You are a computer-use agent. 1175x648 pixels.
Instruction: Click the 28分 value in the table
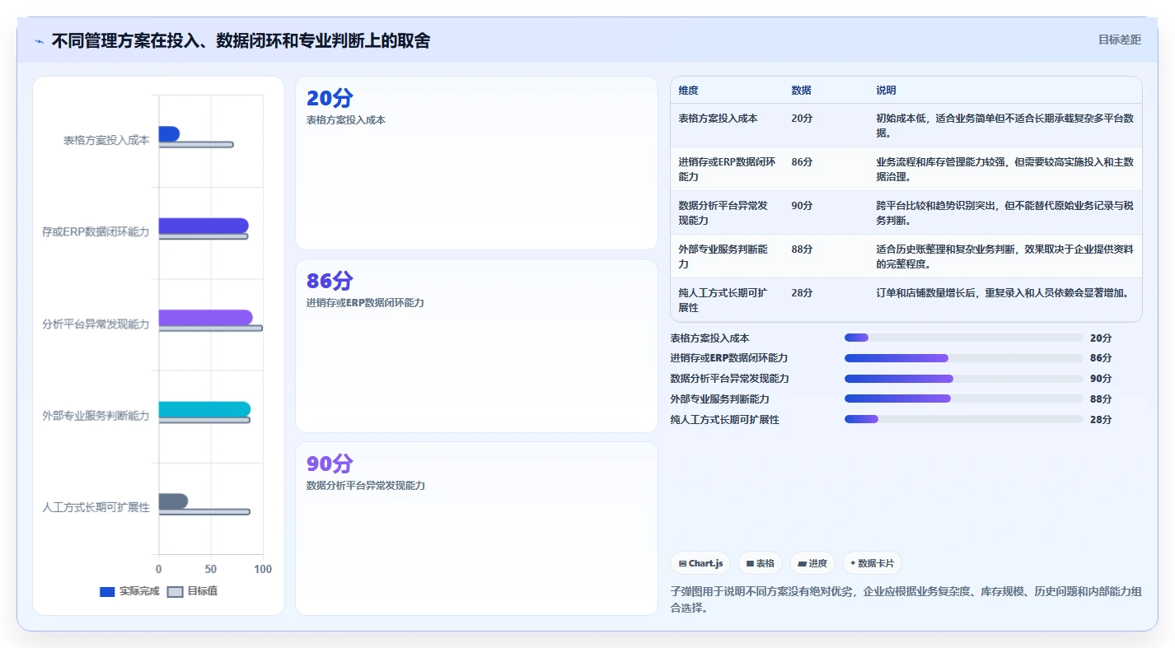[802, 293]
